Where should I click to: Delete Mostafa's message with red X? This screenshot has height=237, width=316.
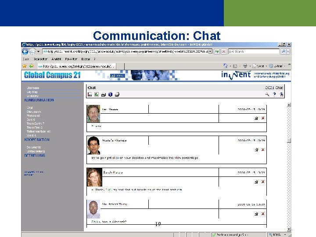tap(263, 150)
